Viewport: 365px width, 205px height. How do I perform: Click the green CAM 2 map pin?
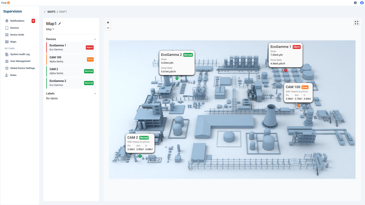click(140, 156)
